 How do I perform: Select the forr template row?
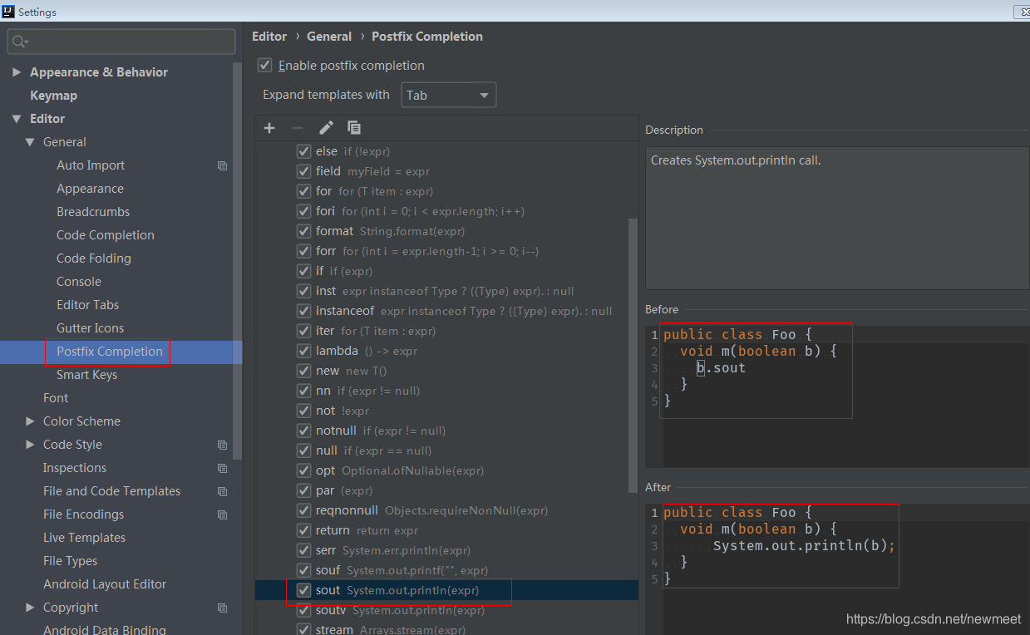[x=446, y=251]
